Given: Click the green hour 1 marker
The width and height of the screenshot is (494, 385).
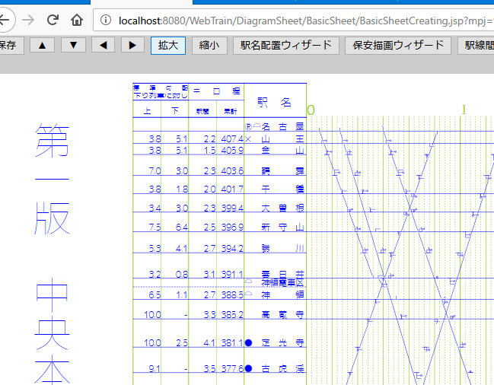Looking at the screenshot, I should click(x=464, y=110).
